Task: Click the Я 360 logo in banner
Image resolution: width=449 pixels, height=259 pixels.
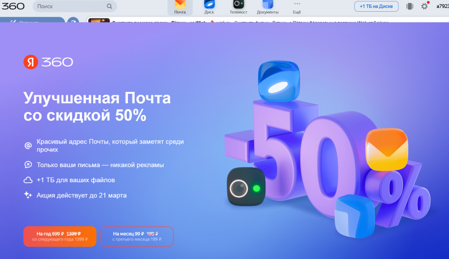Action: [x=48, y=62]
